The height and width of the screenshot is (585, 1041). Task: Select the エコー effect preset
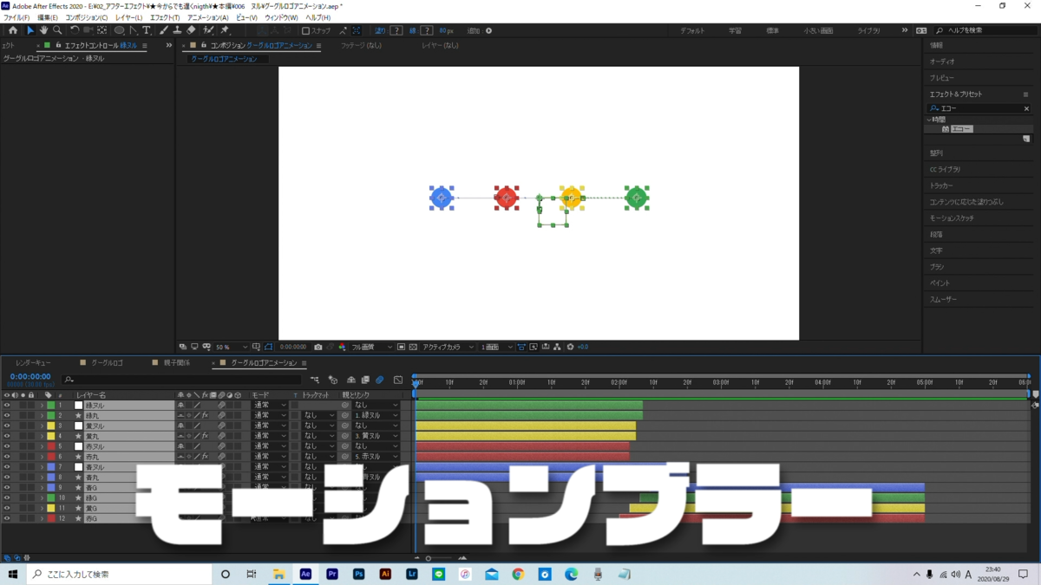(x=961, y=129)
